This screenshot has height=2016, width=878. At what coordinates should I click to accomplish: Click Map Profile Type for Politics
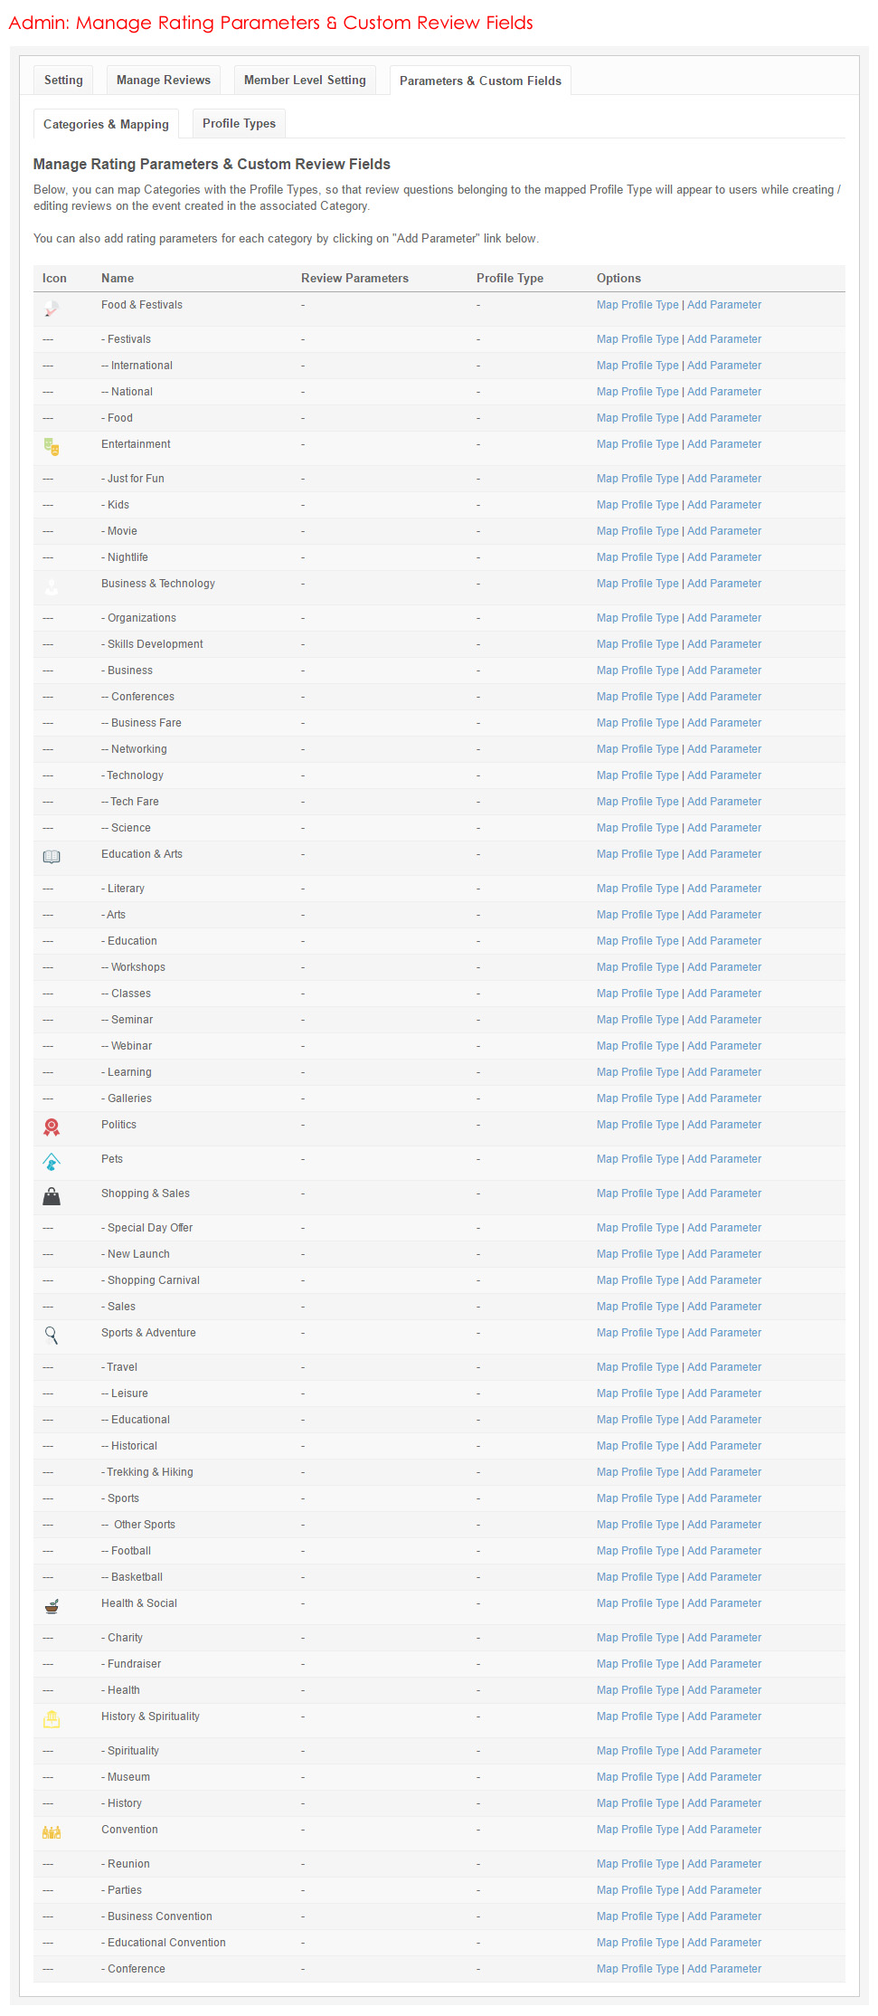tap(637, 1125)
